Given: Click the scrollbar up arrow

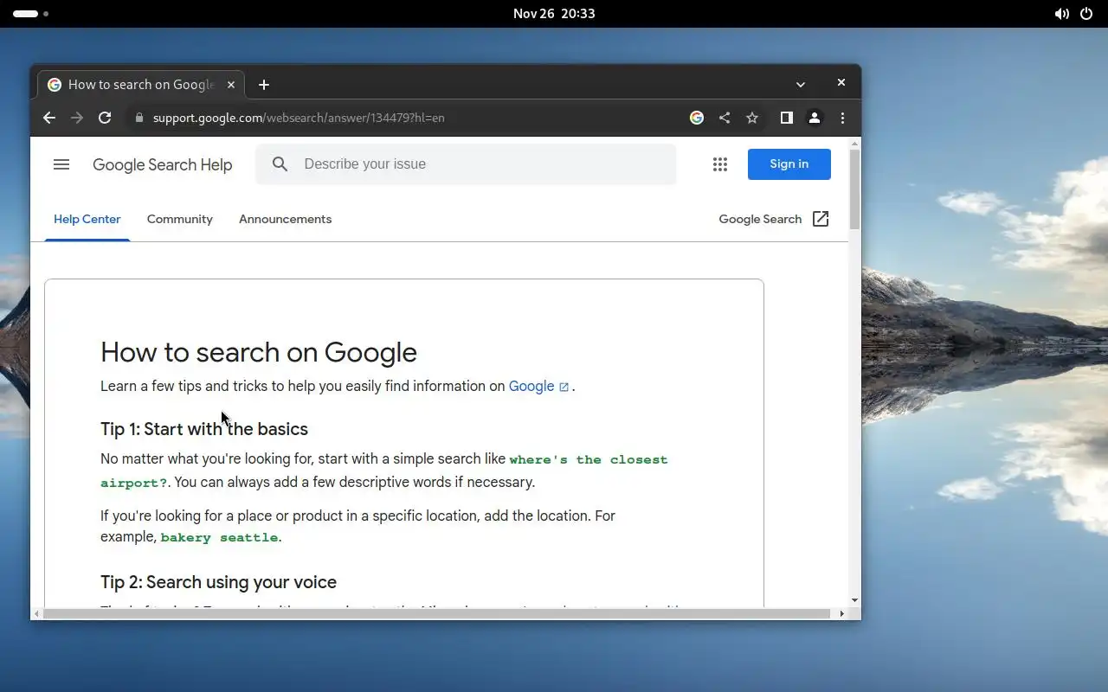Looking at the screenshot, I should 855,144.
